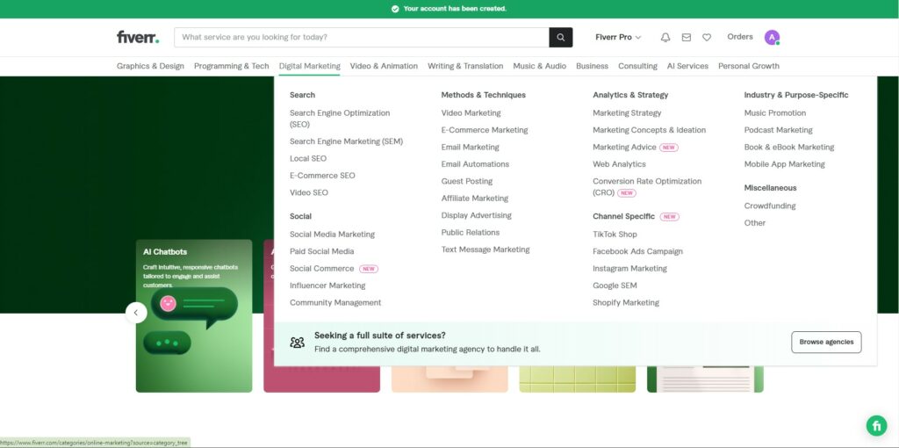Open Display Advertising
The image size is (899, 448).
coord(476,216)
